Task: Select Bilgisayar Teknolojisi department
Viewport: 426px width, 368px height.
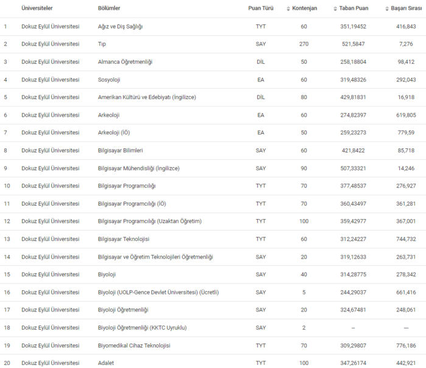Action: click(x=124, y=239)
